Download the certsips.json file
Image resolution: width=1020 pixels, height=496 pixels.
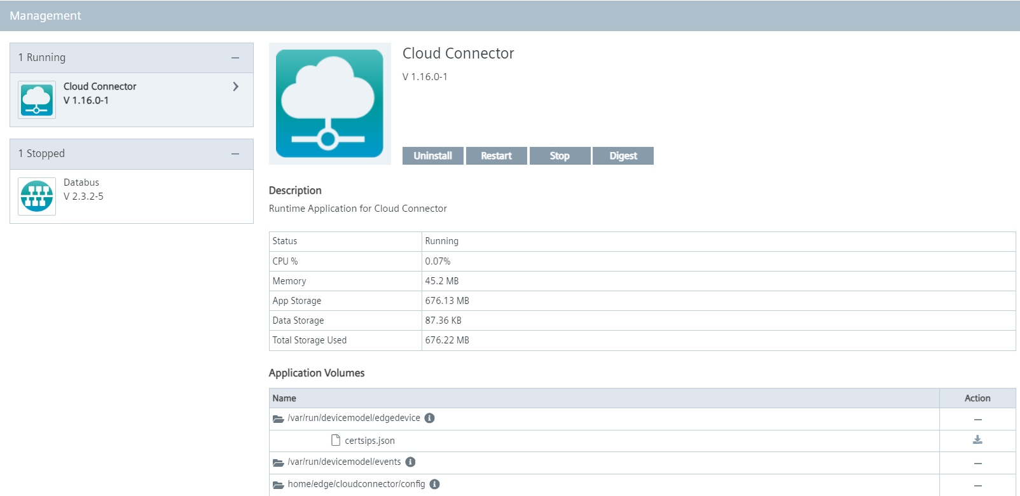[x=978, y=440]
